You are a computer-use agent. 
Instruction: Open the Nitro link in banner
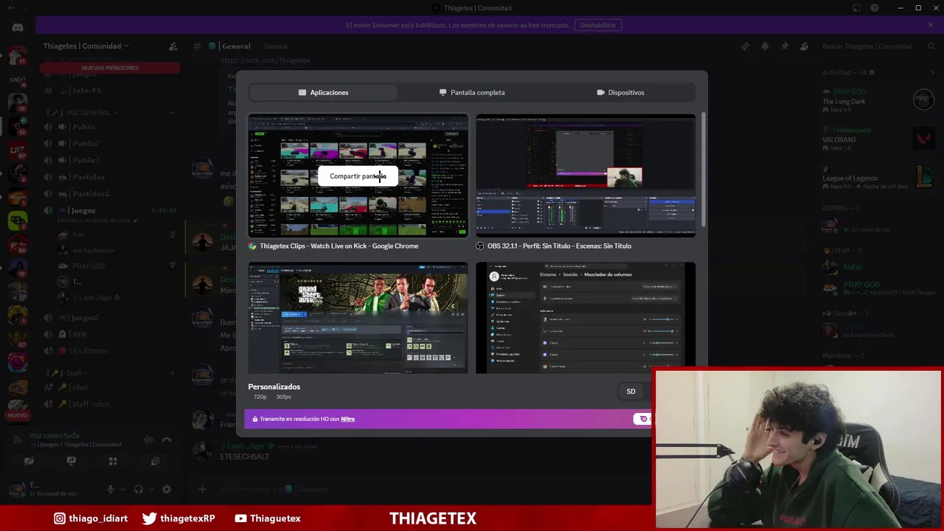[x=347, y=419]
